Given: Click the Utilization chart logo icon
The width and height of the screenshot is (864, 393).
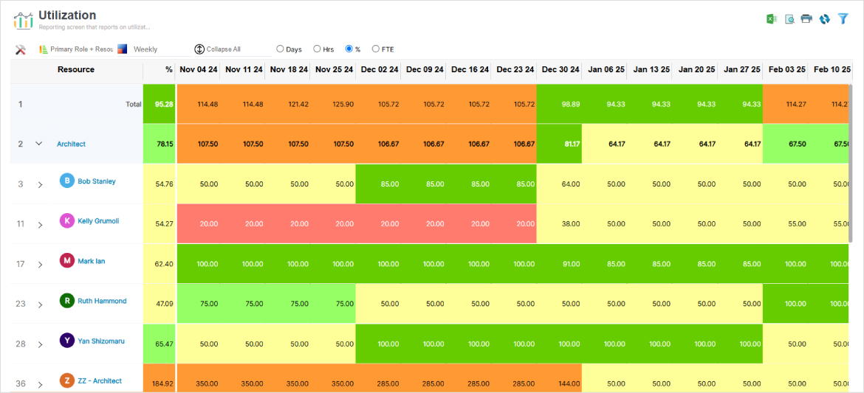Looking at the screenshot, I should [23, 21].
